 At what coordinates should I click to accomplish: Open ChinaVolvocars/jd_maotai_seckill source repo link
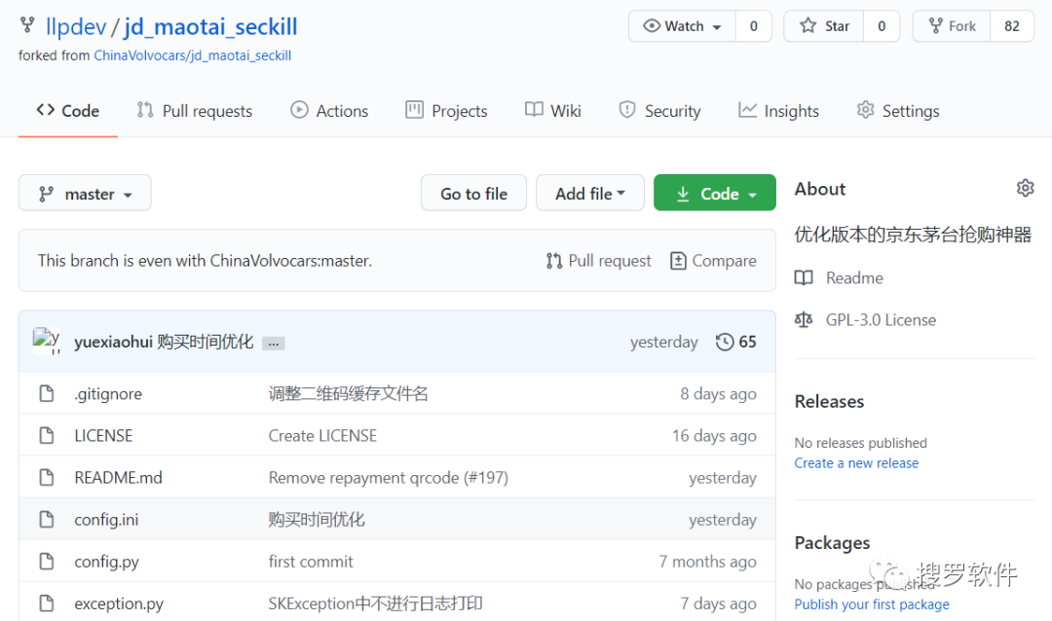(x=193, y=55)
